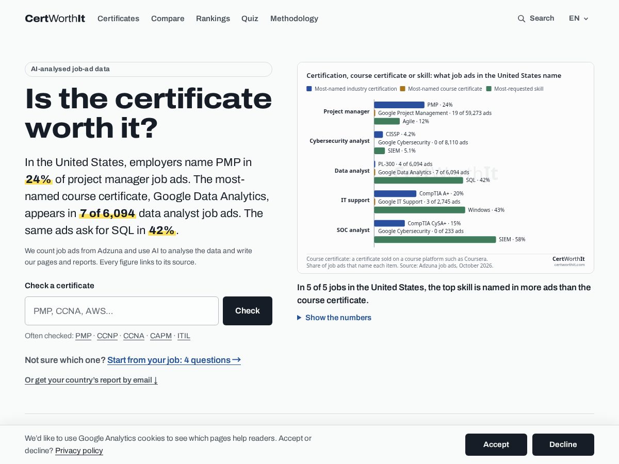This screenshot has height=464, width=619.
Task: Click the highlighted 24% figure
Action: 39,179
